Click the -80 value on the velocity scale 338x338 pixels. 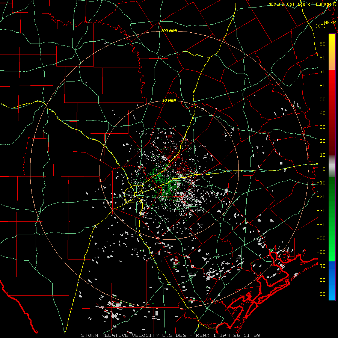321,280
